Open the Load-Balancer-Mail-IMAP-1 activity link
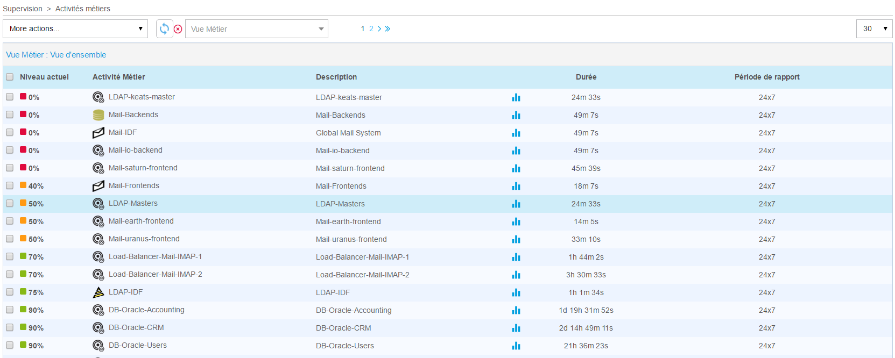Image resolution: width=895 pixels, height=358 pixels. pyautogui.click(x=155, y=257)
